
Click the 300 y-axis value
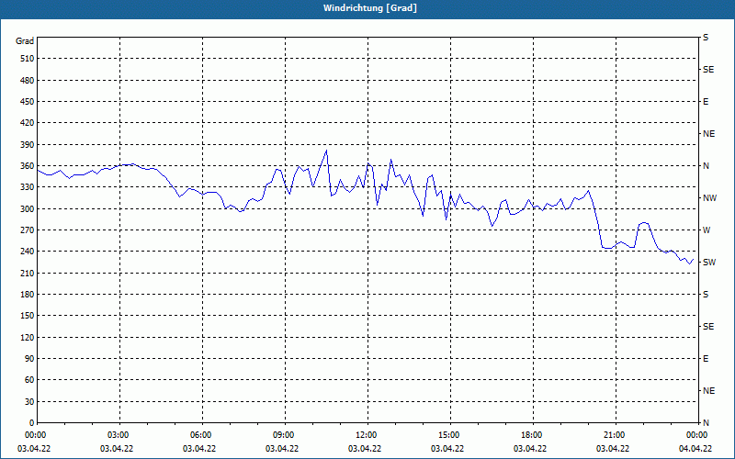28,209
